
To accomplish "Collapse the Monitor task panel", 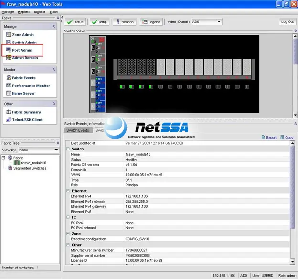I will [54, 70].
